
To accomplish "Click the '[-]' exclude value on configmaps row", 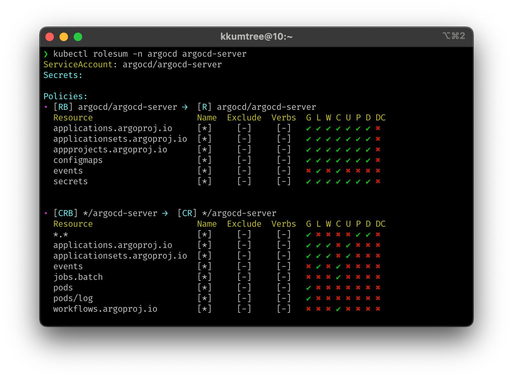I will [244, 160].
